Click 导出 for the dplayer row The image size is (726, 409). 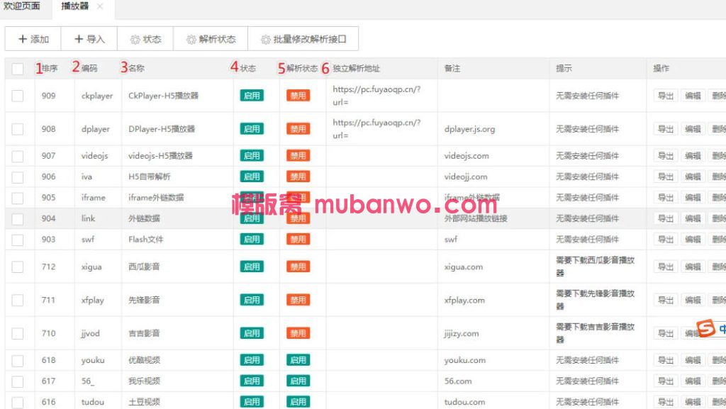[x=666, y=129]
